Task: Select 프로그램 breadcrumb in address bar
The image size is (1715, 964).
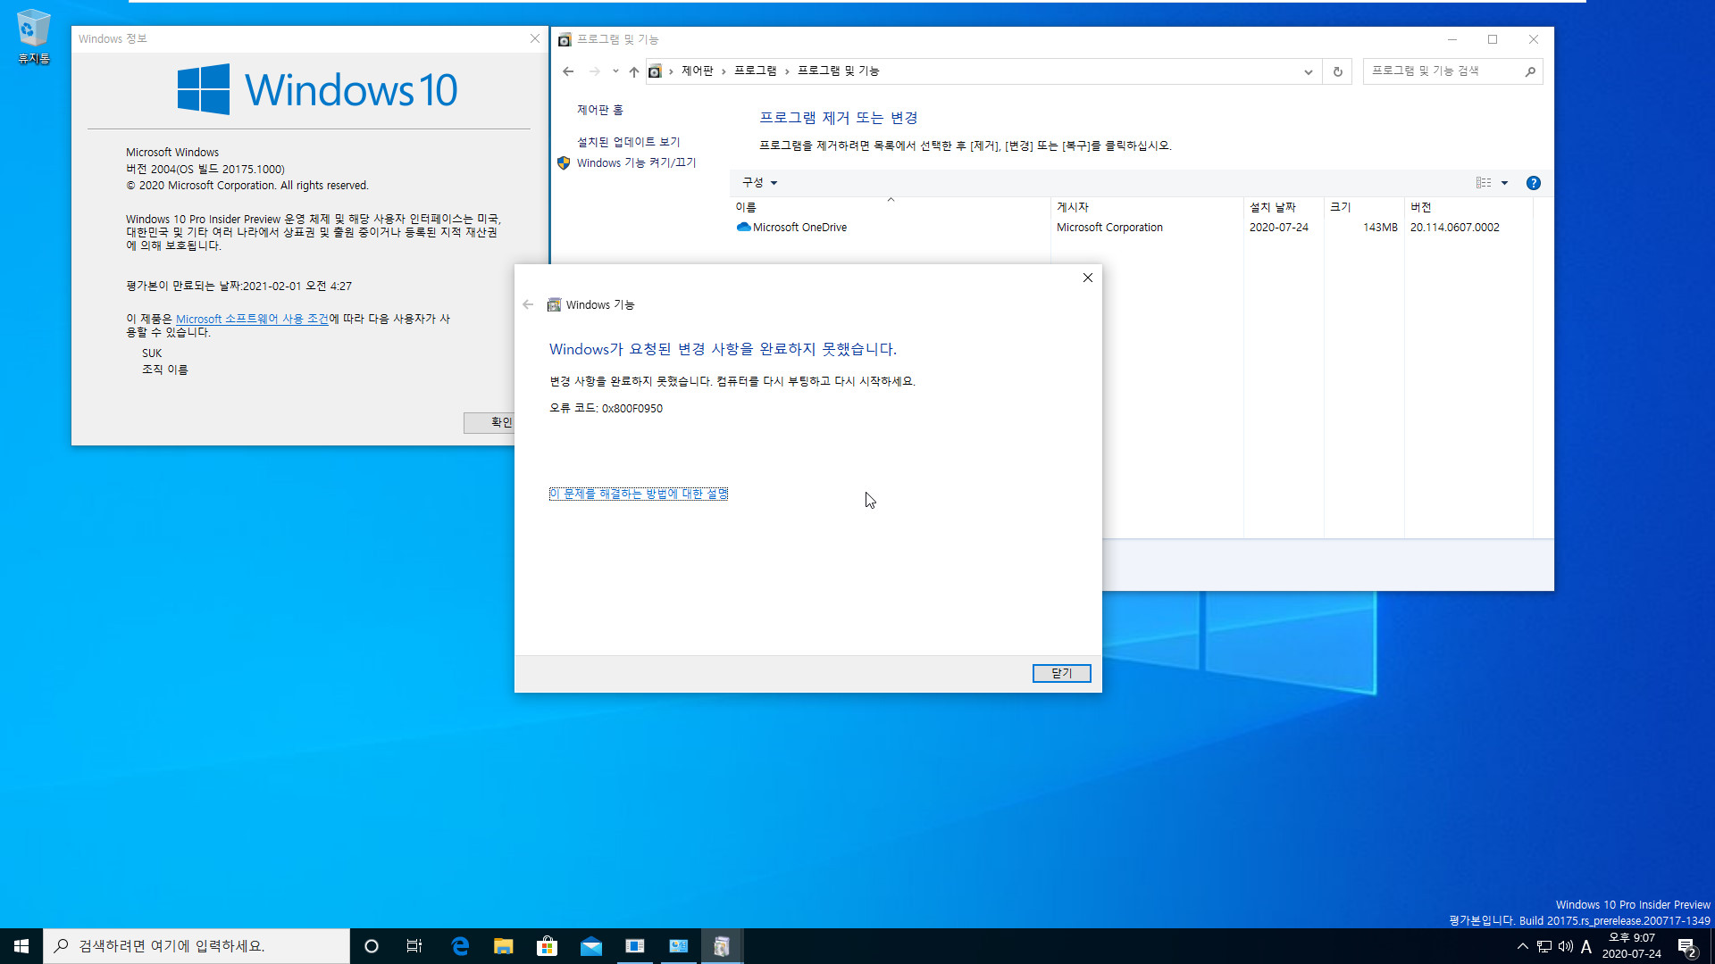Action: [755, 71]
